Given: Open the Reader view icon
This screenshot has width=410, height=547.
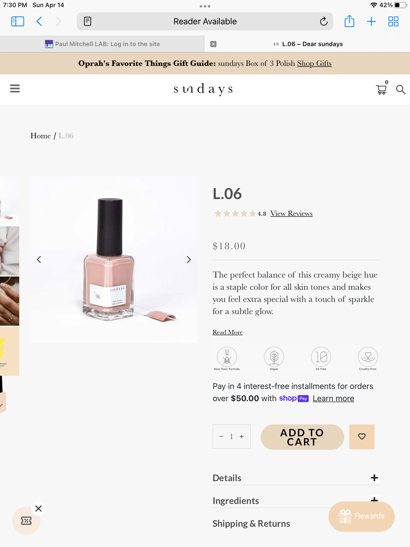Looking at the screenshot, I should coord(88,21).
